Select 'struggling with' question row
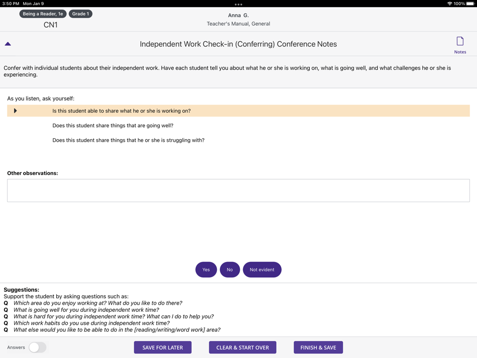477x358 pixels. click(x=129, y=140)
